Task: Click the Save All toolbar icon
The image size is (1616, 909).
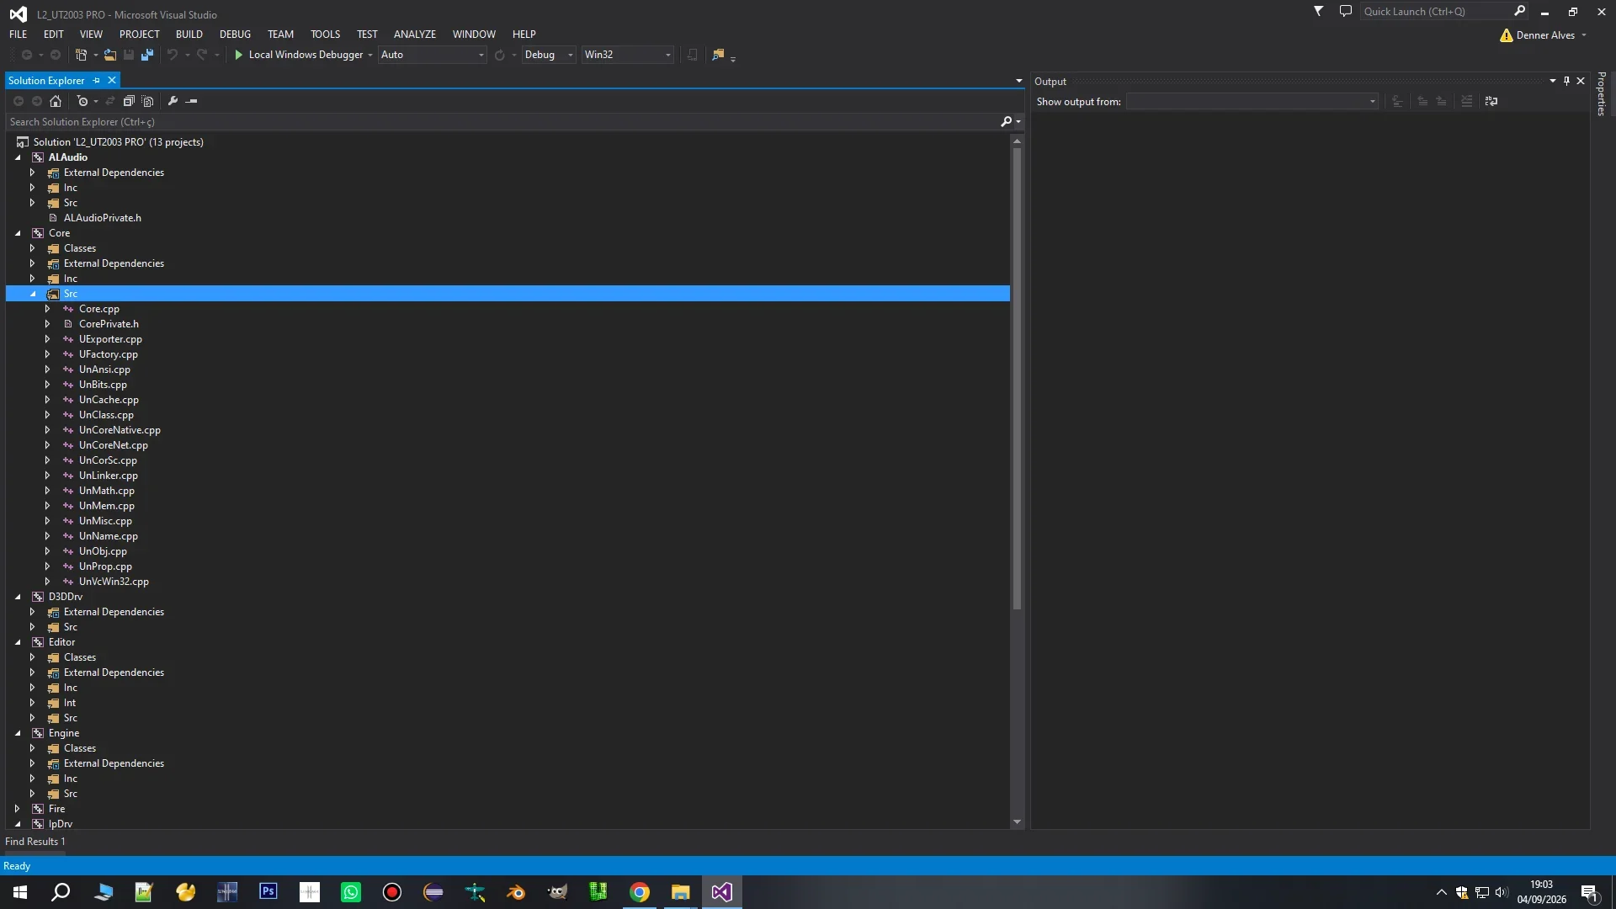Action: click(x=147, y=55)
